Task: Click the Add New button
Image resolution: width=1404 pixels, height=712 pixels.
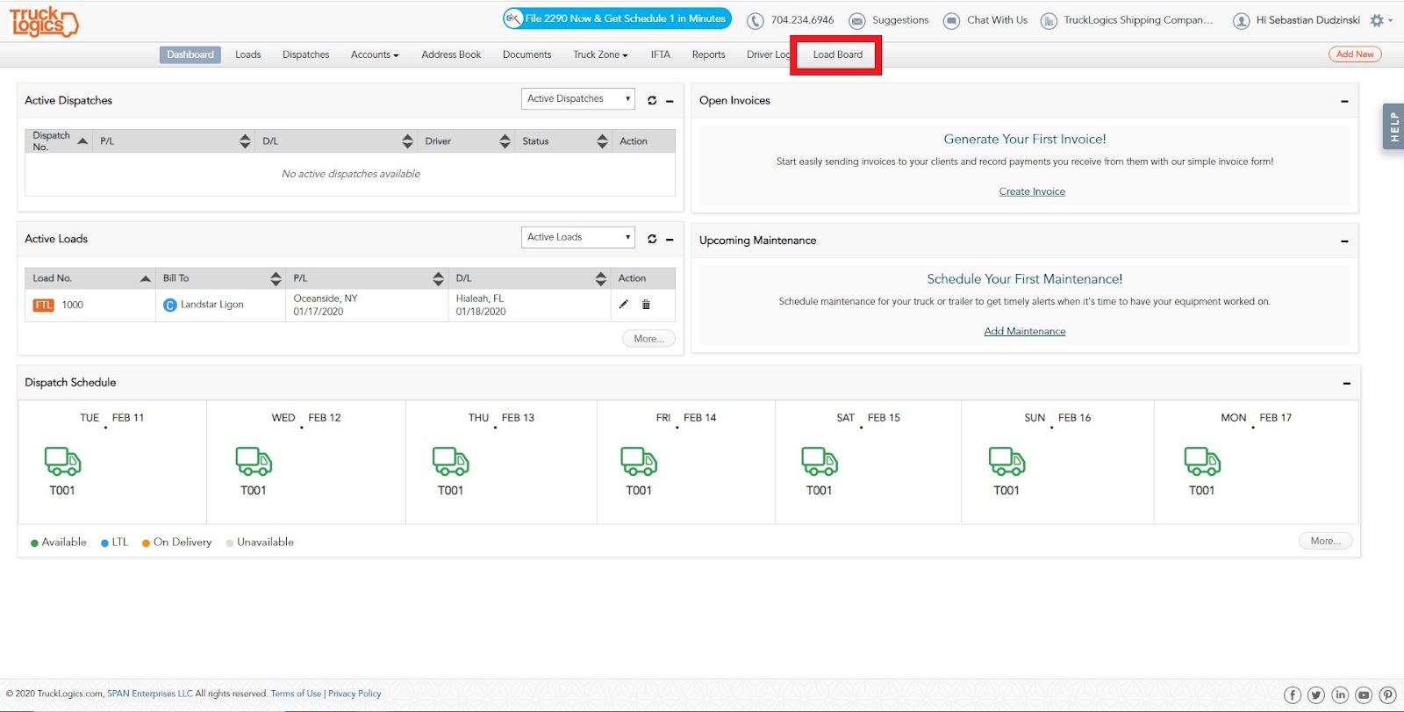Action: 1355,54
